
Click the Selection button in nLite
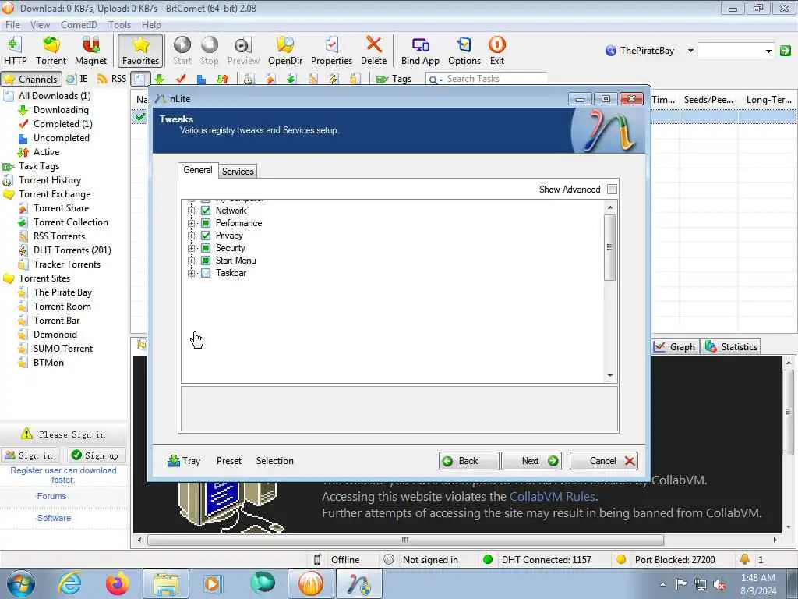[x=275, y=461]
